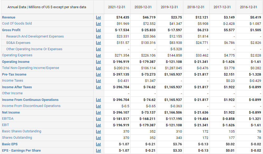This screenshot has height=154, width=263.
Task: Click the 2017-12-31 column header
Action: point(222,7)
